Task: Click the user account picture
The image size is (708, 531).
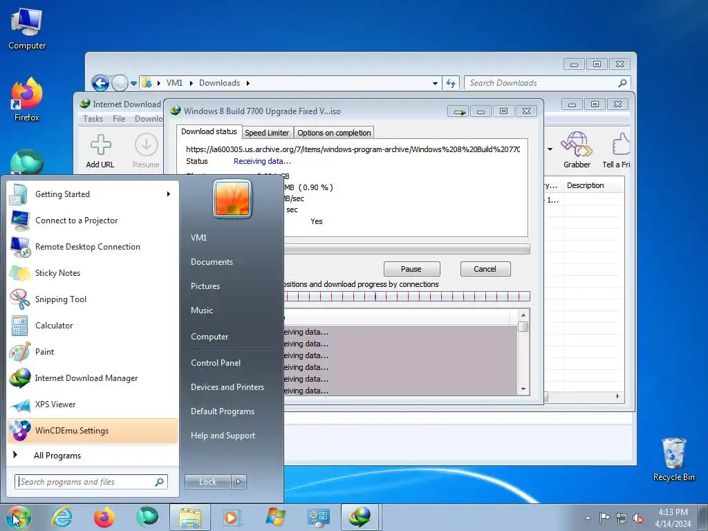Action: (x=232, y=198)
